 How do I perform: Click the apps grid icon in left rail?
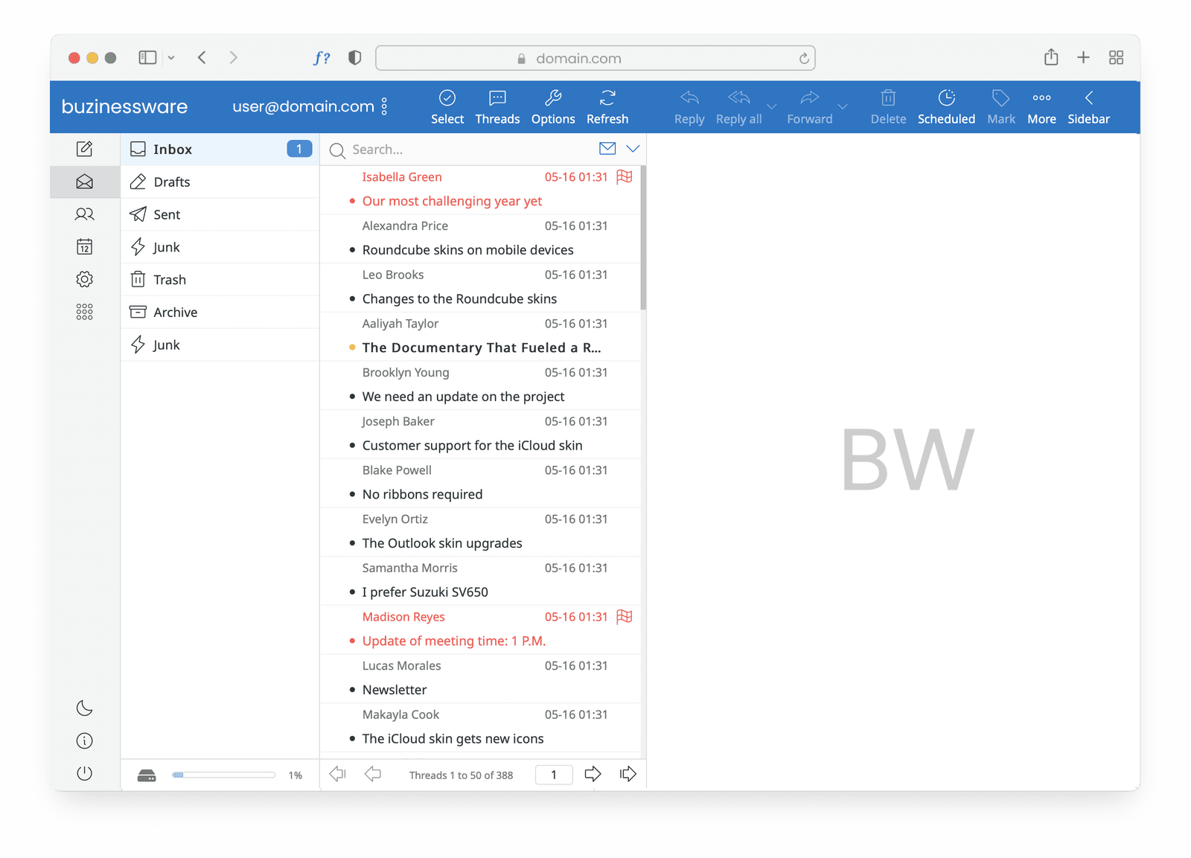tap(85, 312)
